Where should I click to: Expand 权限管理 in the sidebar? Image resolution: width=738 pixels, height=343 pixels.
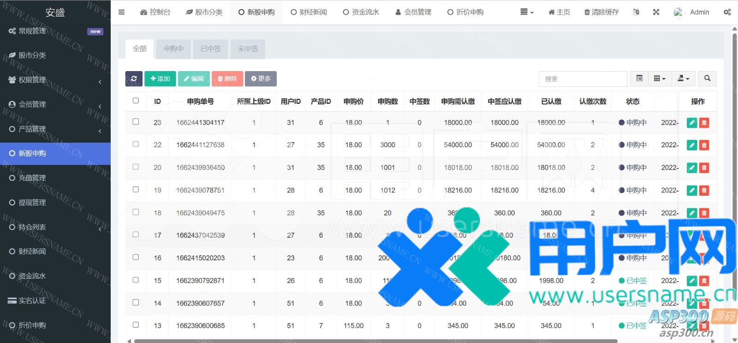pos(55,80)
